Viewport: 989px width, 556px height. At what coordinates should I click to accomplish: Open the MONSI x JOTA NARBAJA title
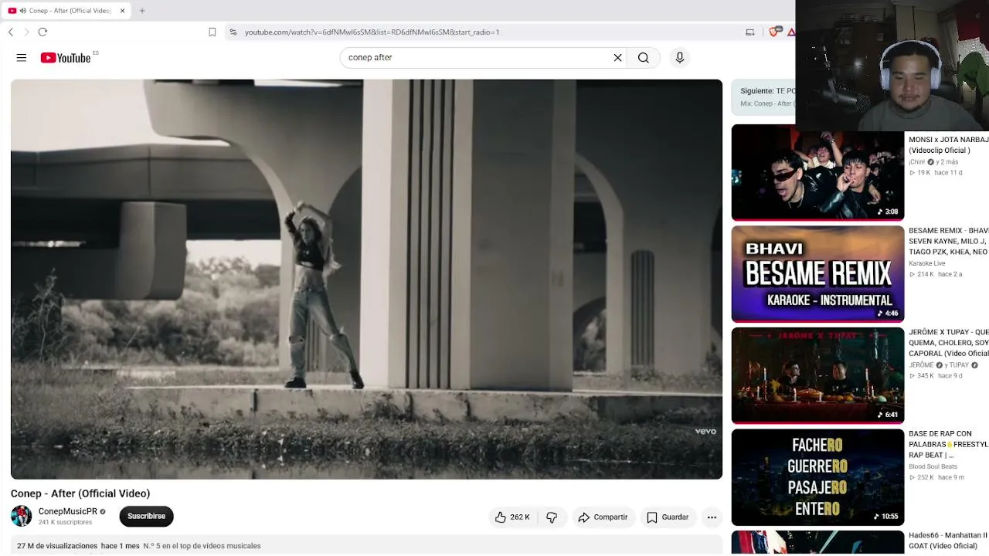949,145
